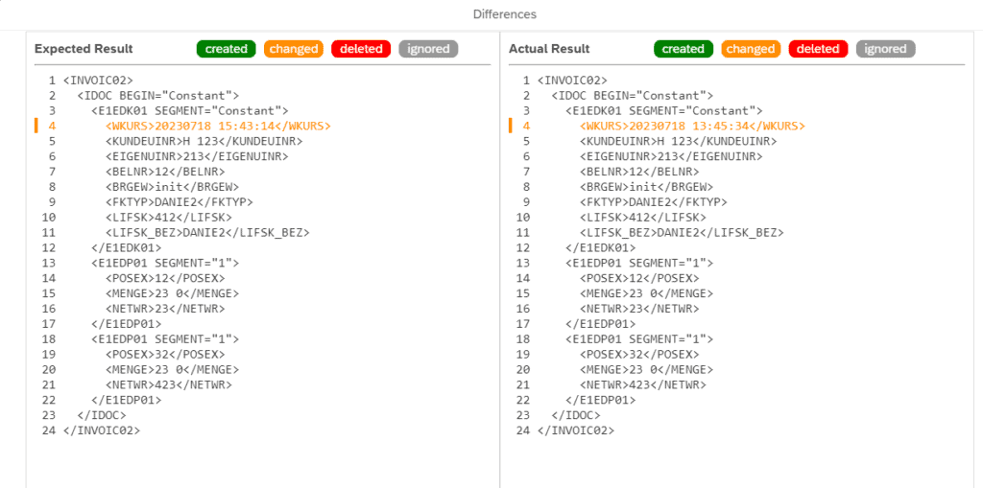Select BELNR 12 line in Expected Result

[x=165, y=172]
